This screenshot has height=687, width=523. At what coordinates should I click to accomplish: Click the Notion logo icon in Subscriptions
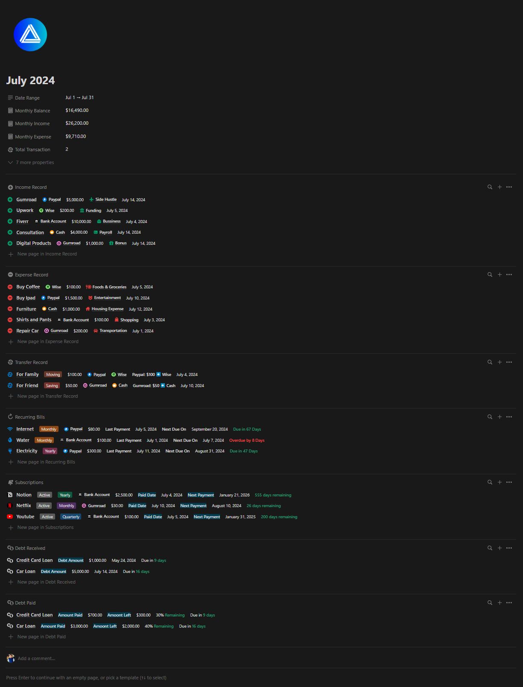pos(10,495)
